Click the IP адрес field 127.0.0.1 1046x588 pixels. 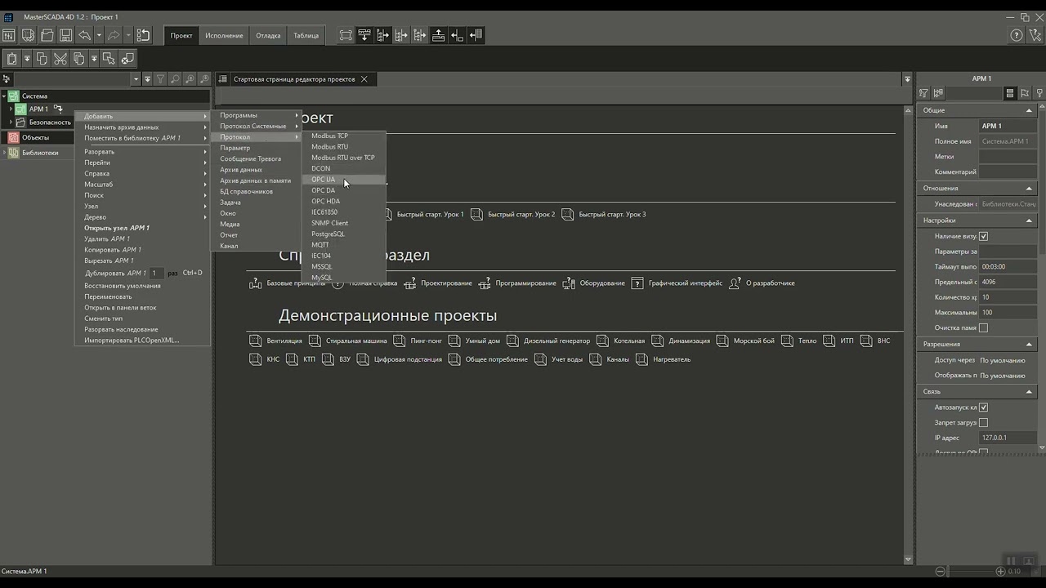[1008, 438]
